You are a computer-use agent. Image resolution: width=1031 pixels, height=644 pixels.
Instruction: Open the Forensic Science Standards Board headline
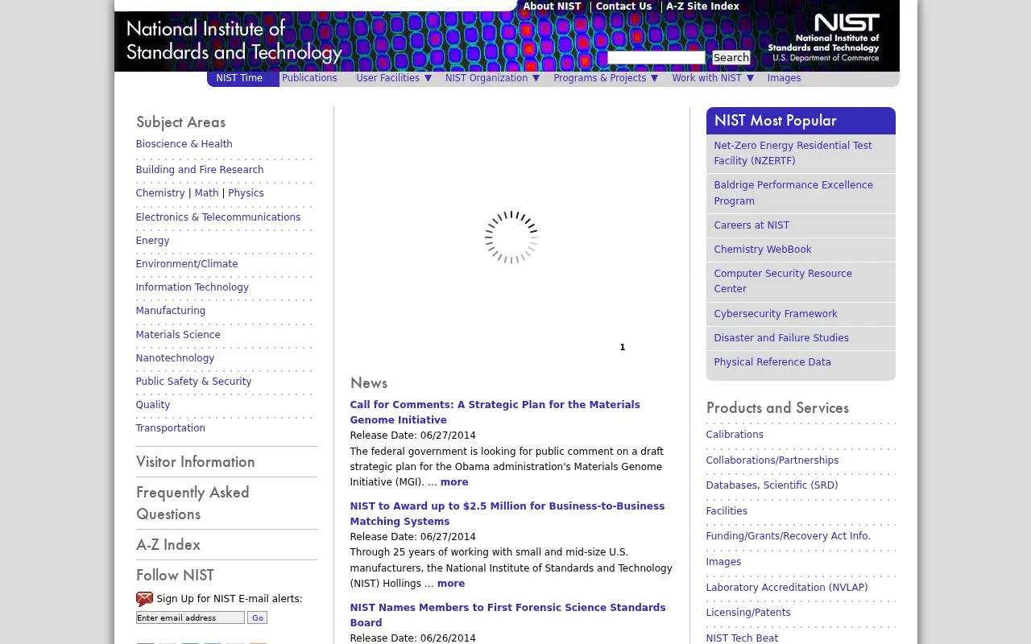(507, 615)
